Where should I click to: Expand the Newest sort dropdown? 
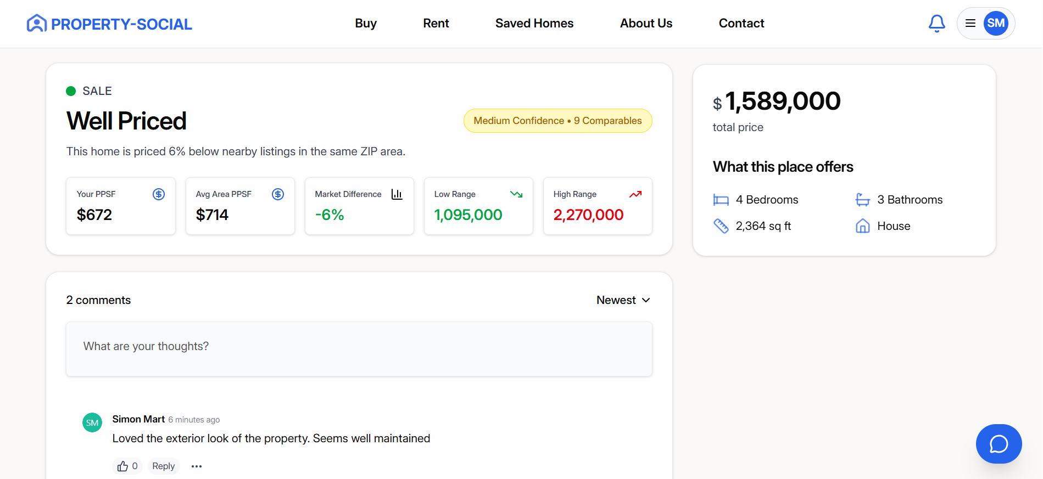[x=623, y=300]
